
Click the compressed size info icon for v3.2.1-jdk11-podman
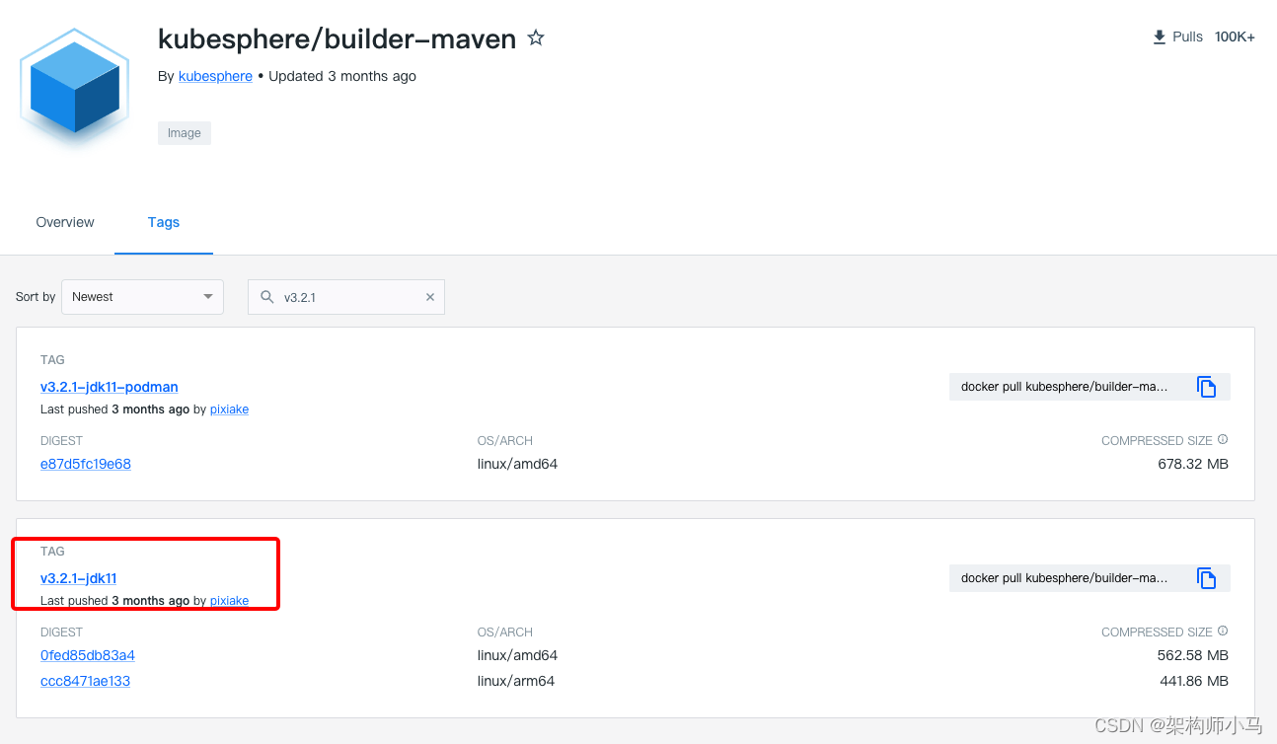[x=1222, y=438]
